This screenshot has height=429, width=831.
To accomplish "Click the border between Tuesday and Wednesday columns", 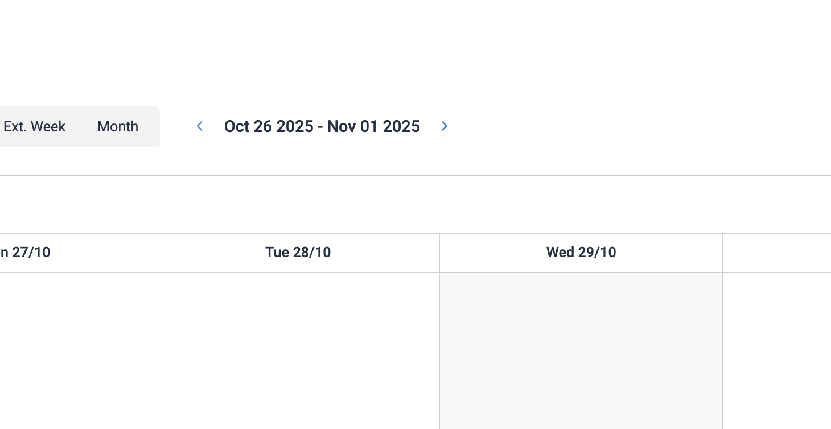I will (439, 350).
